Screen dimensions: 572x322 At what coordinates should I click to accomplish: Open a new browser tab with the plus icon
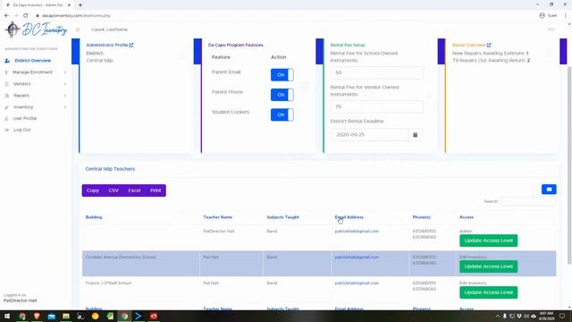80,5
